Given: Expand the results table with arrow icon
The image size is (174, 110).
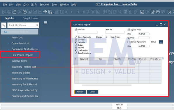Looking at the screenshot, I should click(163, 59).
